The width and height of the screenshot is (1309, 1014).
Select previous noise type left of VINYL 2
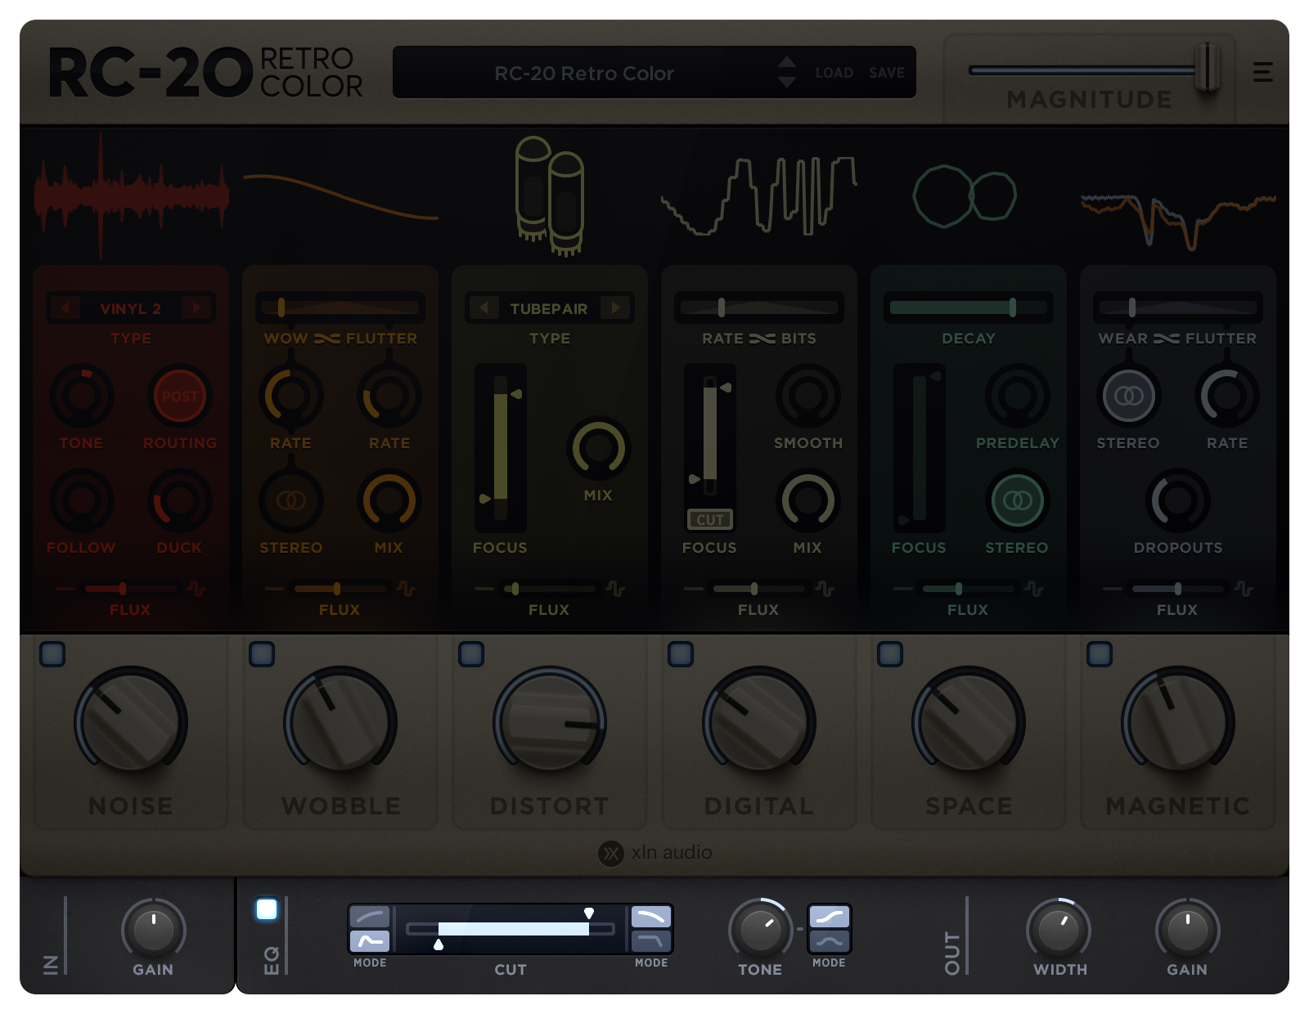[x=65, y=307]
